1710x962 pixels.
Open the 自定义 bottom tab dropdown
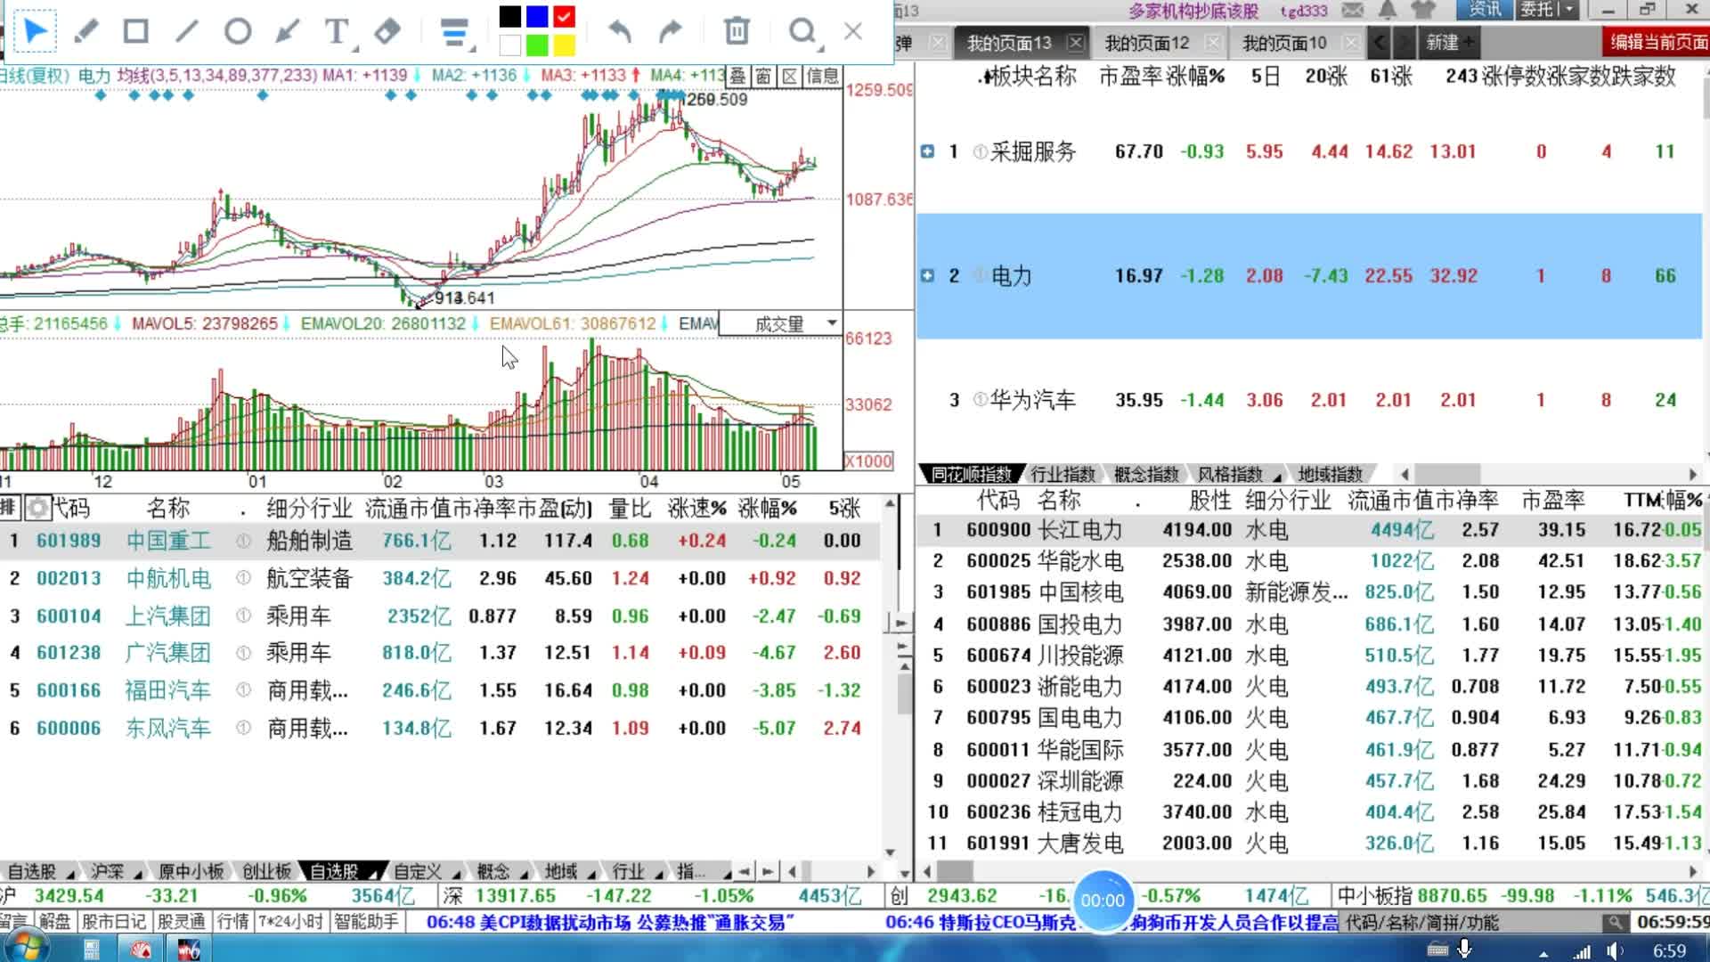(457, 874)
